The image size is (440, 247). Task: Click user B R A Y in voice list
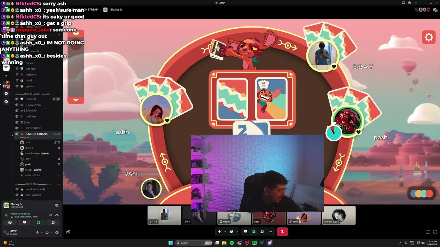pyautogui.click(x=40, y=148)
